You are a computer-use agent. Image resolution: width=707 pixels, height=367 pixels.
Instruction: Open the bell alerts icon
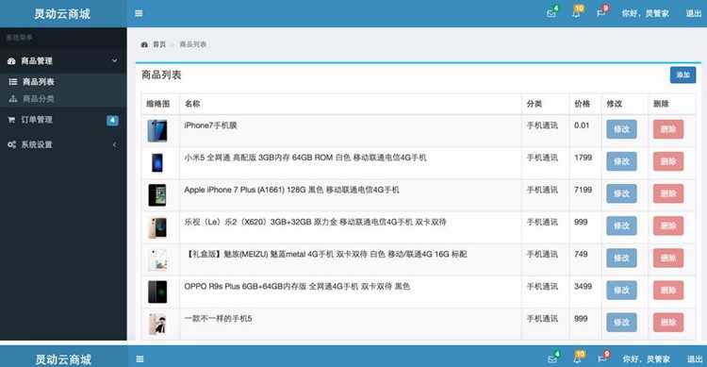coord(576,13)
